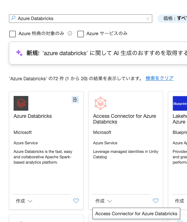Enable Azure 特典の対象のみ checkbox

[x=13, y=34]
